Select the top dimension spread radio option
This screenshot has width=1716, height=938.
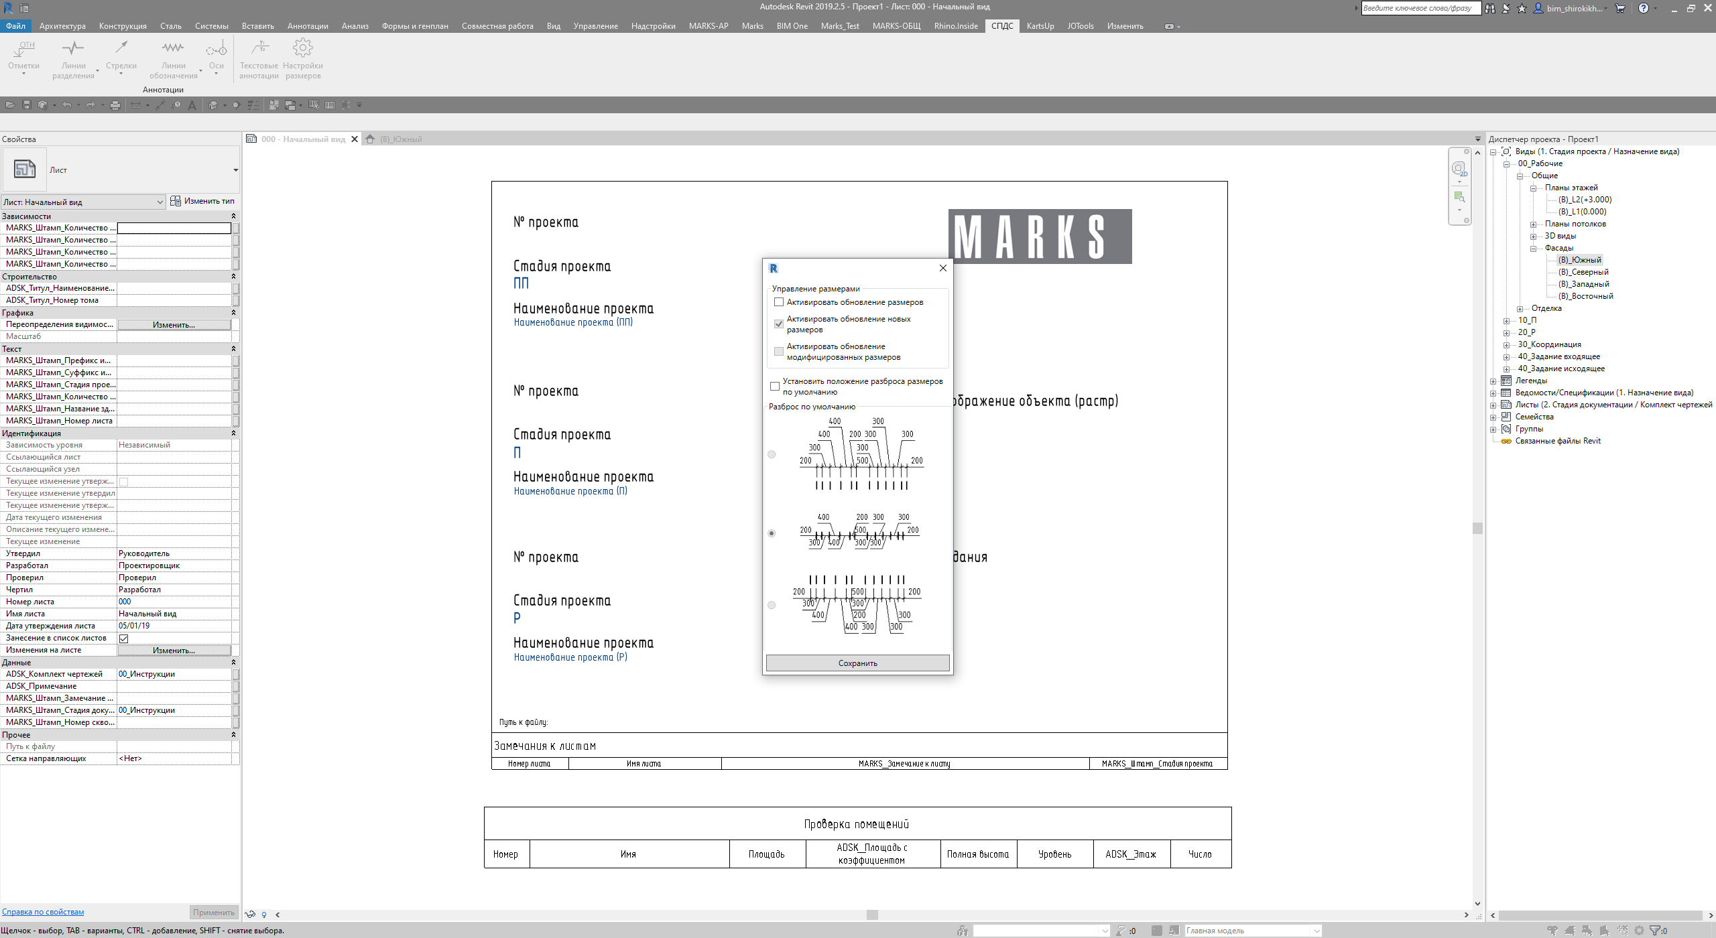coord(772,454)
